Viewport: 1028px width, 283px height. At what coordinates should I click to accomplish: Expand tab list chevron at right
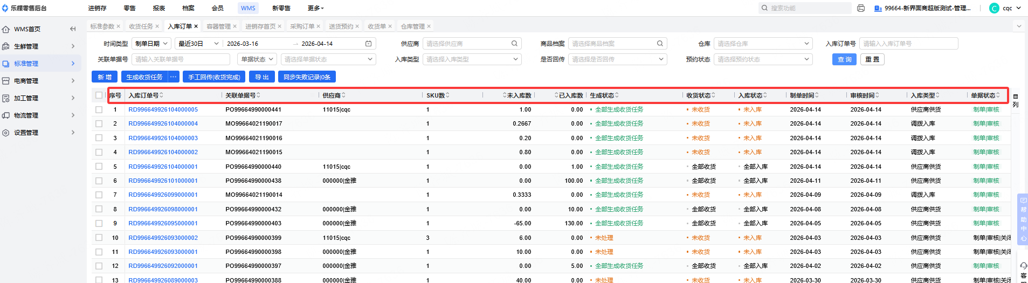(x=1019, y=26)
